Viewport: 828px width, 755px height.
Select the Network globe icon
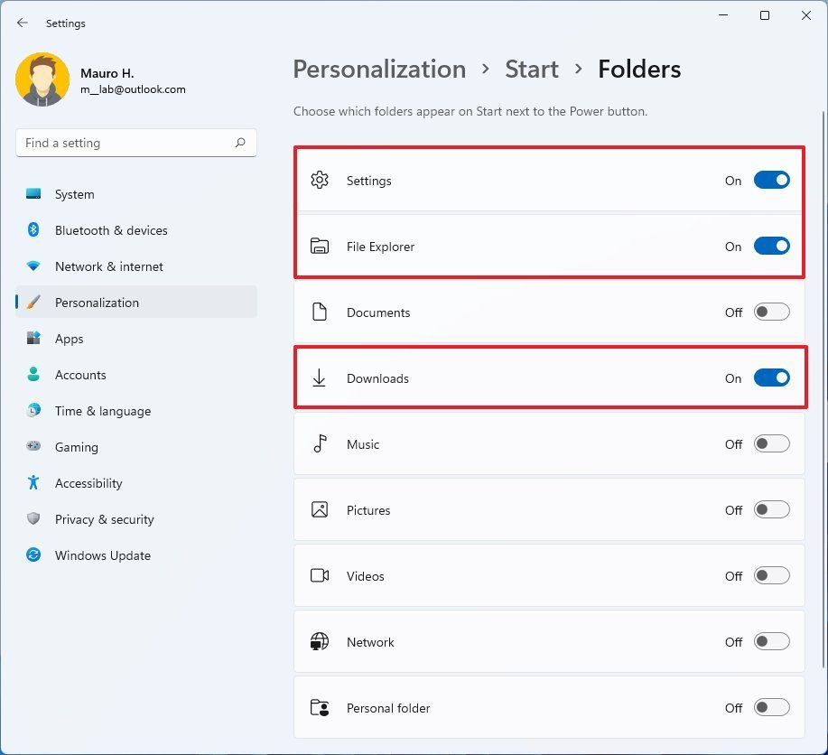click(x=320, y=641)
